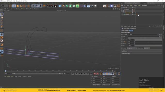
Task: Open the Size mode dropdown in coordinates
Action: [106, 85]
